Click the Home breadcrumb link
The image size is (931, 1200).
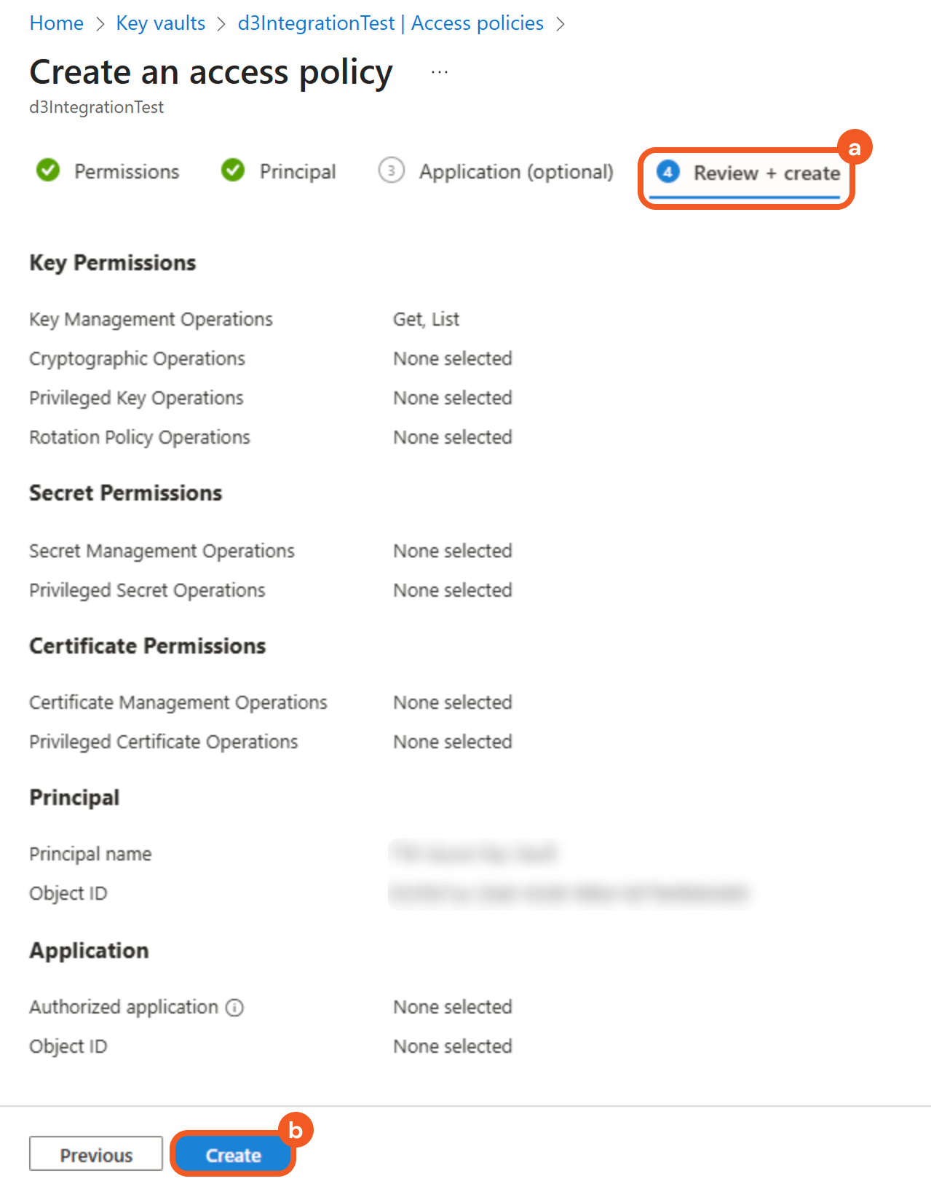tap(56, 23)
